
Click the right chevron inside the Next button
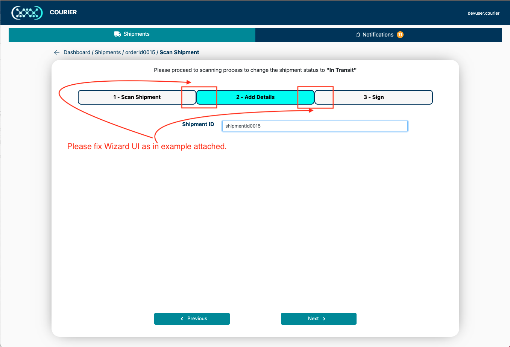(x=324, y=318)
